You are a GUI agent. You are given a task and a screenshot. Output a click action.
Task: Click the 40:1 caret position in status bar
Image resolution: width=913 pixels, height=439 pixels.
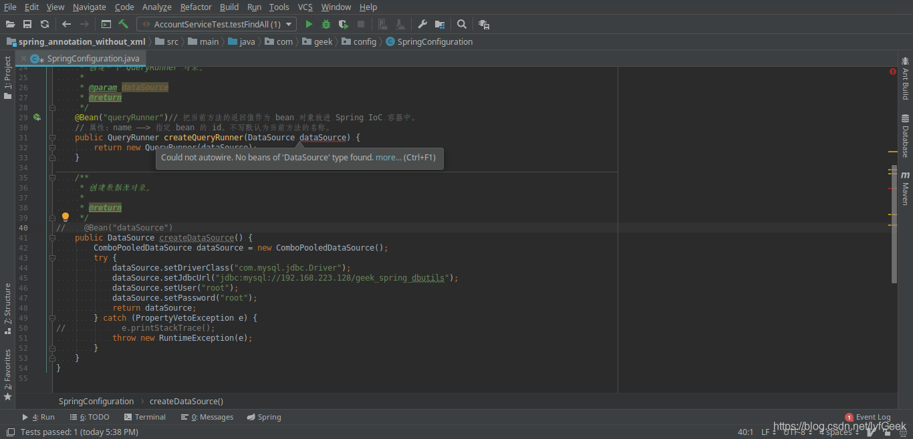point(745,432)
